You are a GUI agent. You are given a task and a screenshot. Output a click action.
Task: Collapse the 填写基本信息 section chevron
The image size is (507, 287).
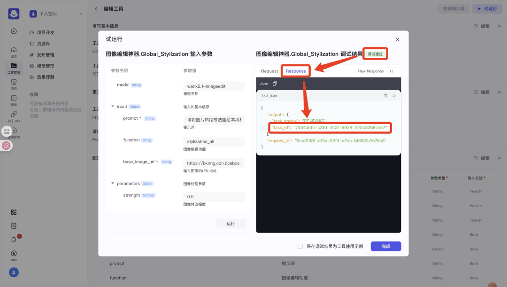499,26
